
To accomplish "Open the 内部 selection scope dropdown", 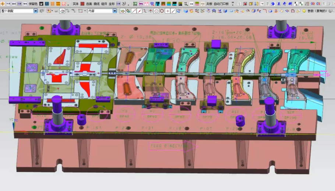I will coord(114,11).
